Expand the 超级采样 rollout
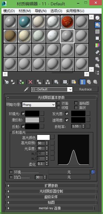Screen dimensions: 103x214 click(51, 197)
